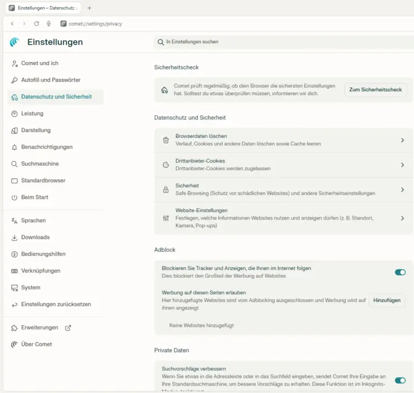Click the microphone icon in toolbar
Screen dimensions: 414x393
[49, 24]
